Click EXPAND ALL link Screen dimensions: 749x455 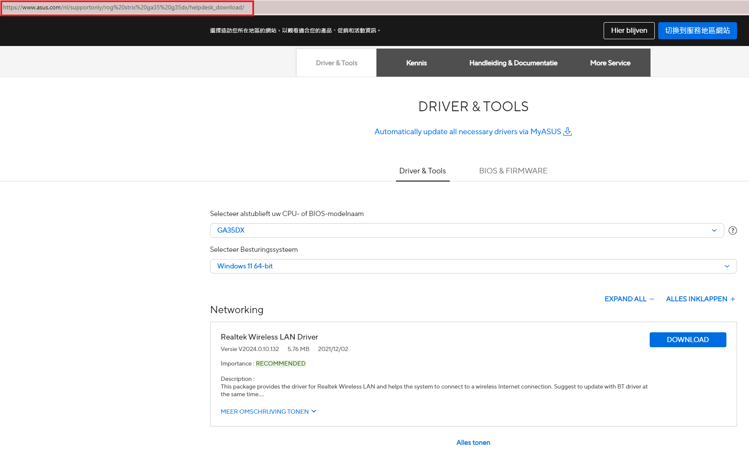[629, 299]
